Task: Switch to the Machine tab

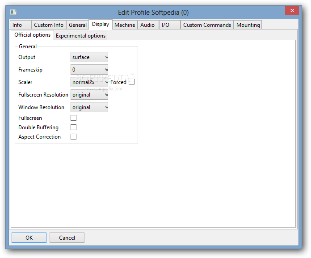Action: tap(125, 25)
